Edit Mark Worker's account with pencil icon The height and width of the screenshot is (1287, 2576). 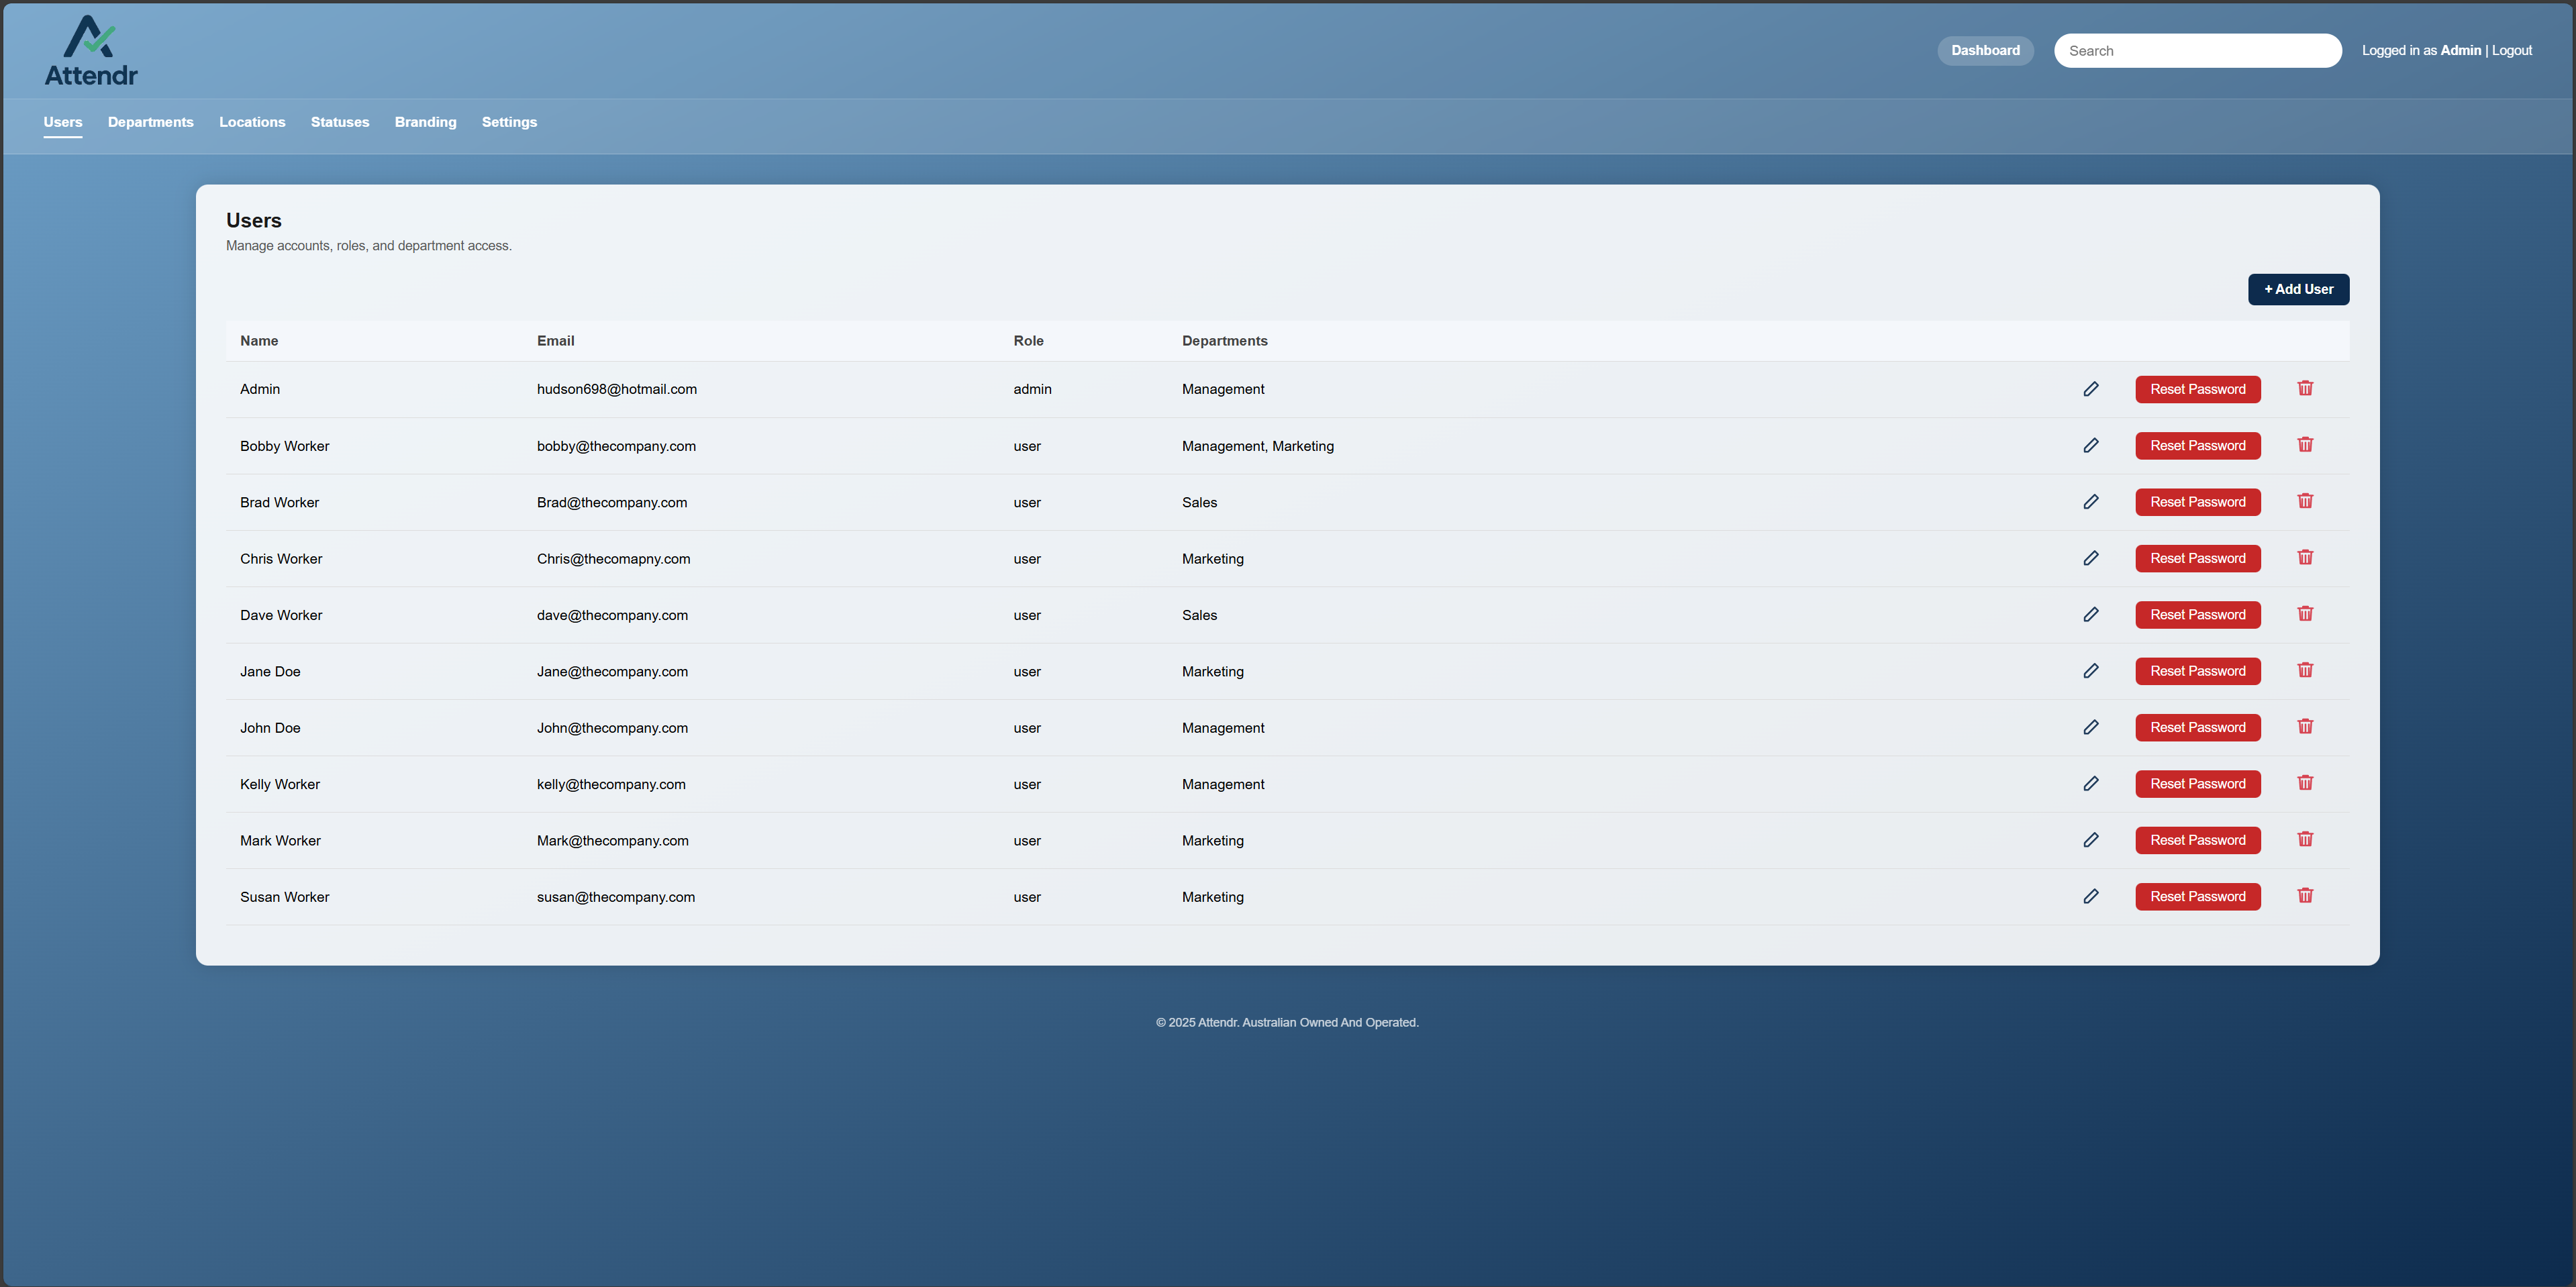2092,840
